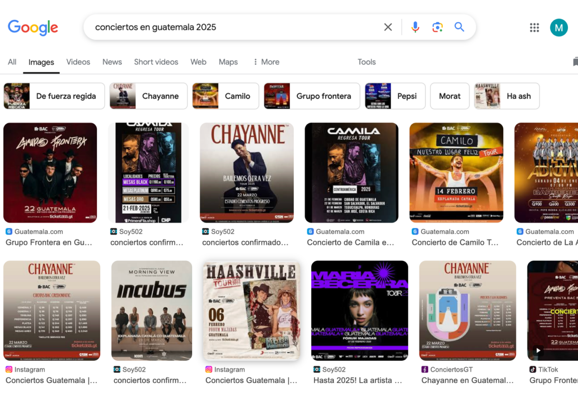Click 'Hasta 2025! La artista …' title
578x395 pixels.
tap(357, 380)
